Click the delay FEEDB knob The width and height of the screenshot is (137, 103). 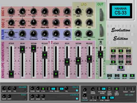(32, 88)
